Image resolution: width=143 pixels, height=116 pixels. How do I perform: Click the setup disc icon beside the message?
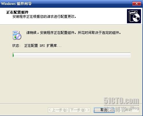pyautogui.click(x=17, y=35)
